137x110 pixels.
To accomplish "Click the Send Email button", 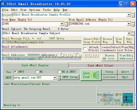I will point(91,75).
